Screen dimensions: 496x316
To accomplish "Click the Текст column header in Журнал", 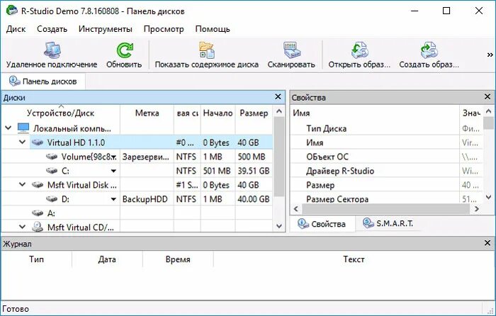I will point(354,259).
